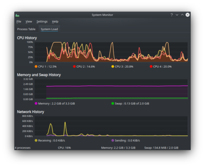This screenshot has height=167, width=205.
Task: Click the 100% axis label on CPU graph
Action: (30, 42)
